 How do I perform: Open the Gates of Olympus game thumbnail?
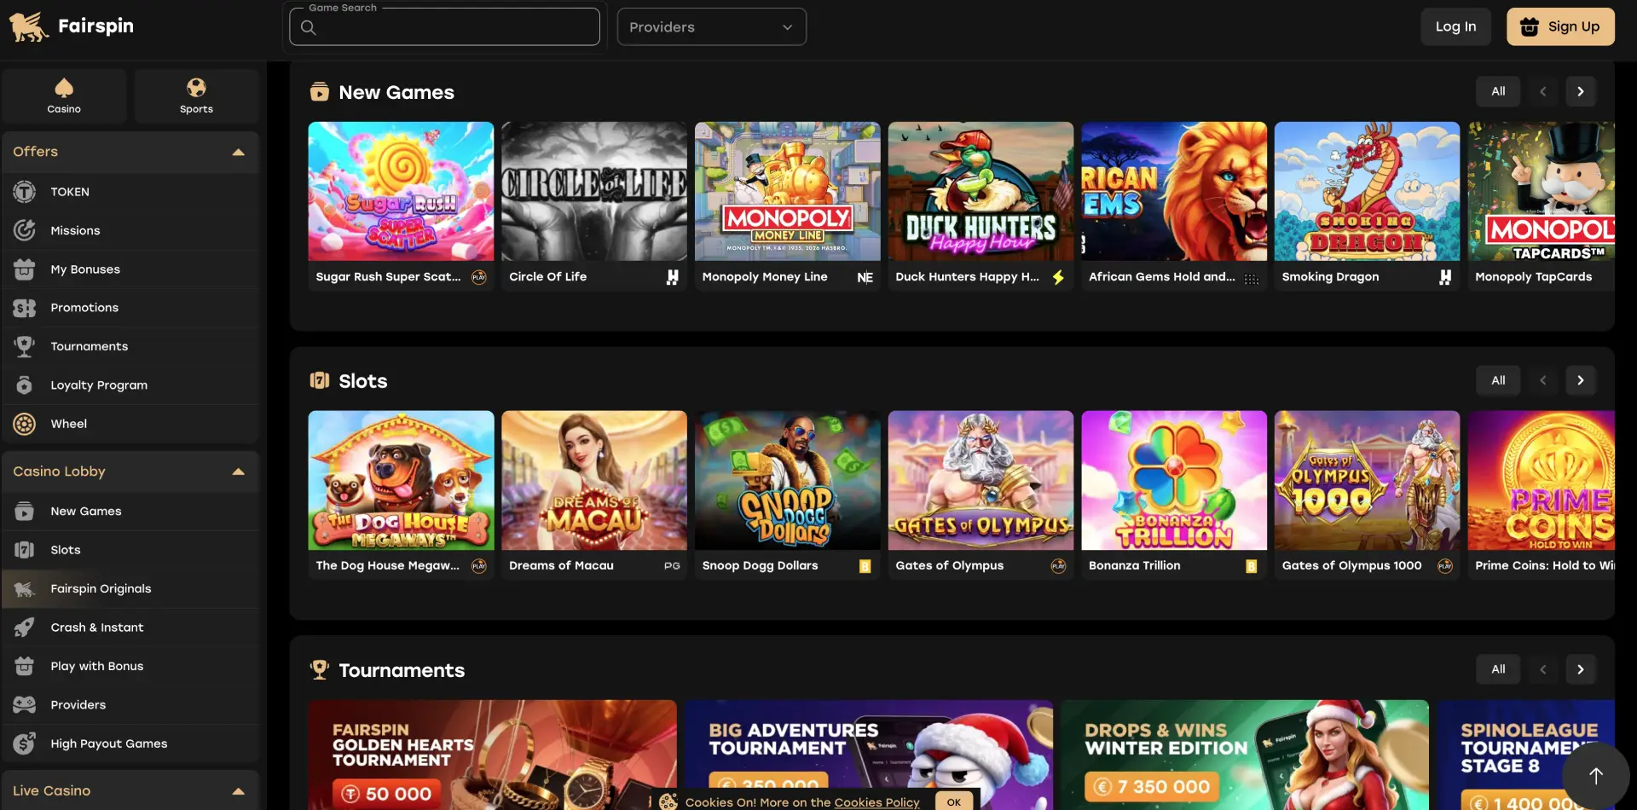tap(980, 480)
